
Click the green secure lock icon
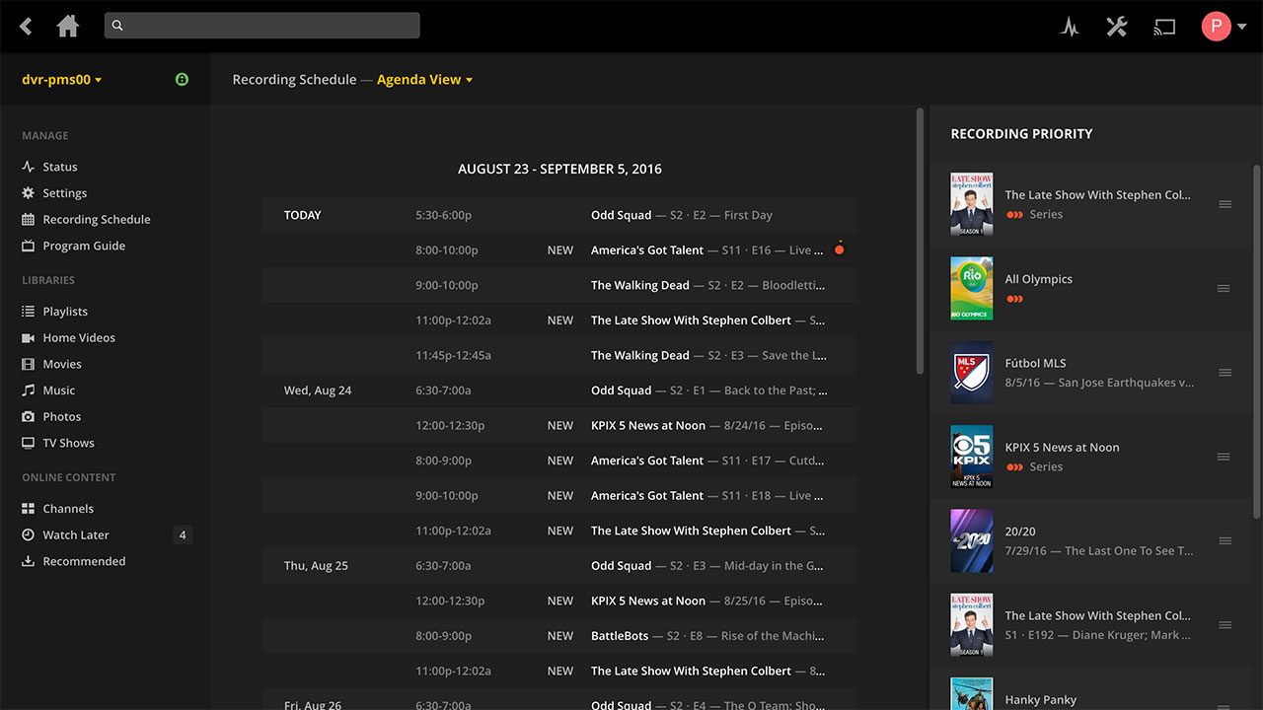pyautogui.click(x=182, y=79)
